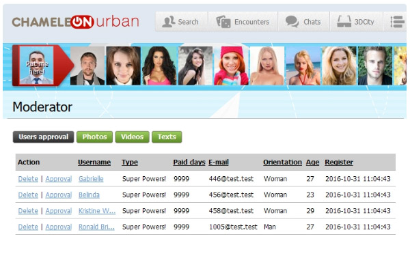410x269 pixels.
Task: Click the Chameleon urban logo
Action: click(x=75, y=22)
